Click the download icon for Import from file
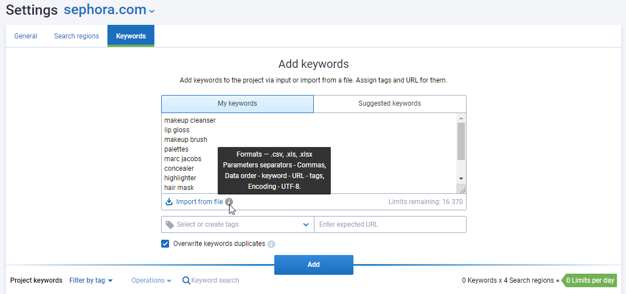The width and height of the screenshot is (626, 294). coord(169,202)
